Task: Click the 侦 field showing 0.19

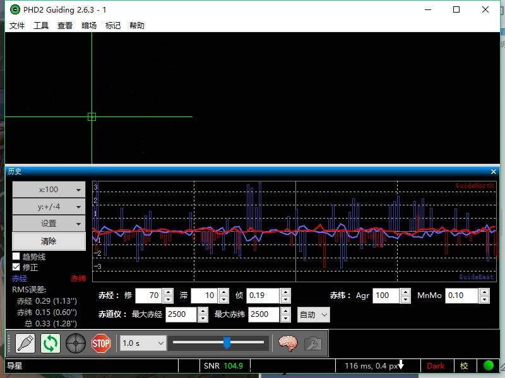Action: point(263,295)
